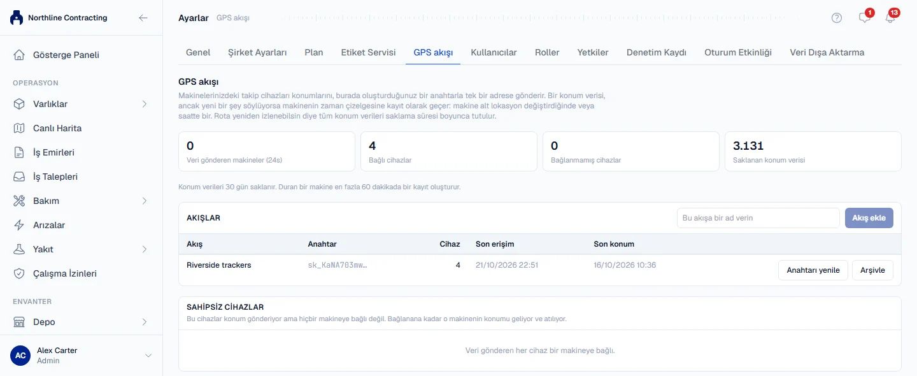Viewport: 917px width, 376px height.
Task: Click the Arşivle button
Action: click(x=873, y=270)
